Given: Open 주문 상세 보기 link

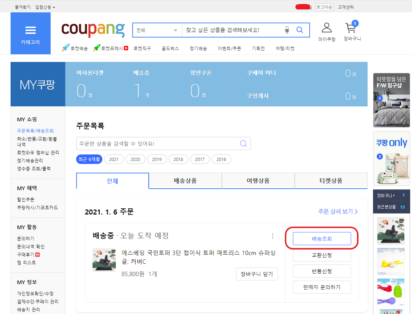Looking at the screenshot, I should [x=338, y=212].
